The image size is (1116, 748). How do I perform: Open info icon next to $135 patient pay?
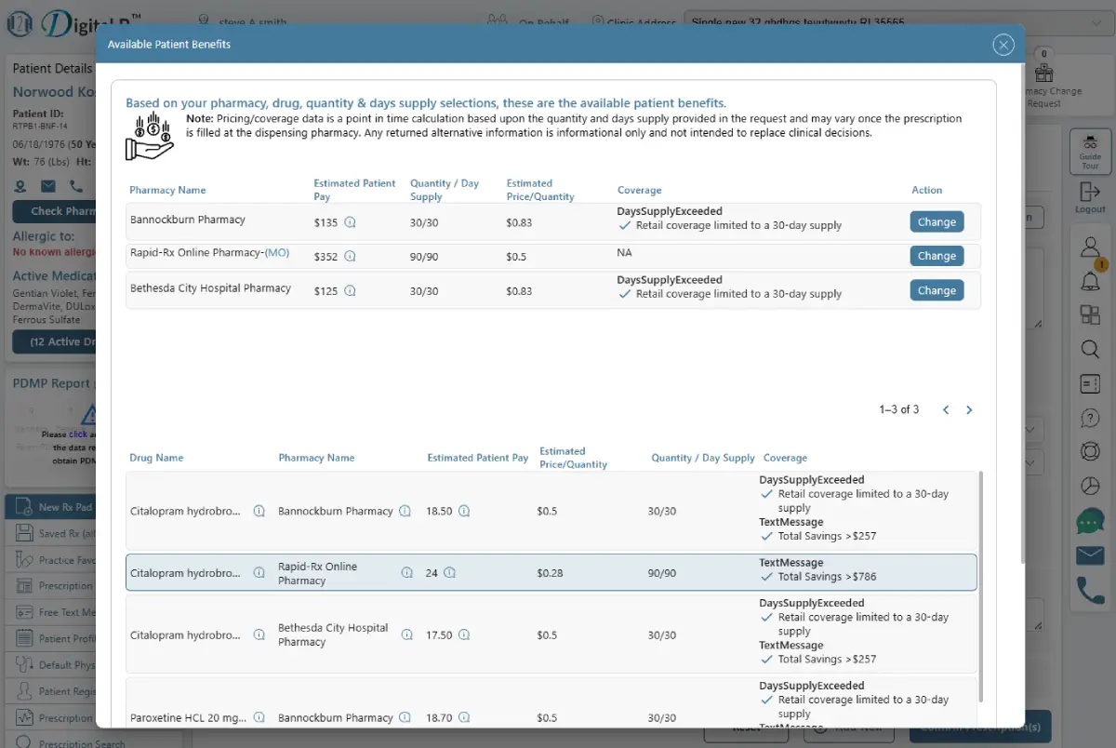pyautogui.click(x=350, y=222)
